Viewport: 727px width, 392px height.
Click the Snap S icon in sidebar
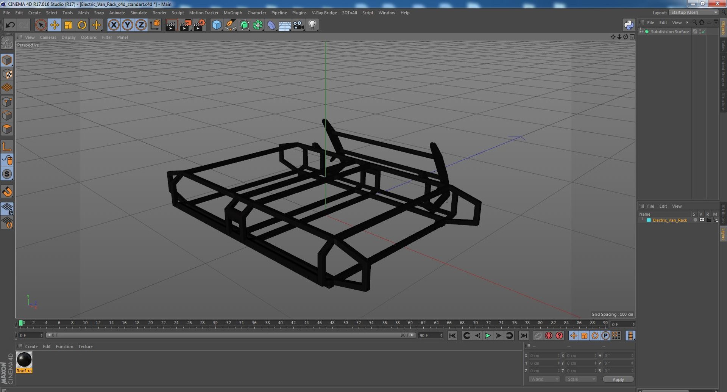click(7, 174)
